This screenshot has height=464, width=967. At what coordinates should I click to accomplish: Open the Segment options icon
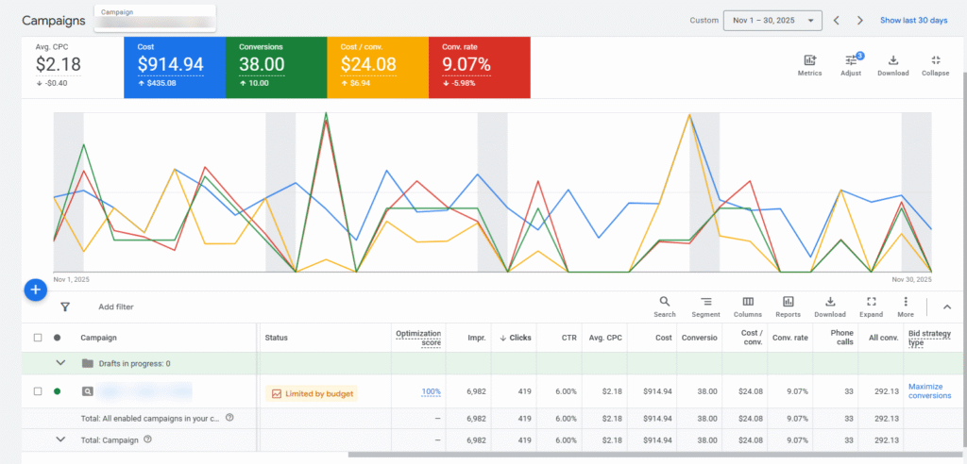click(x=705, y=302)
